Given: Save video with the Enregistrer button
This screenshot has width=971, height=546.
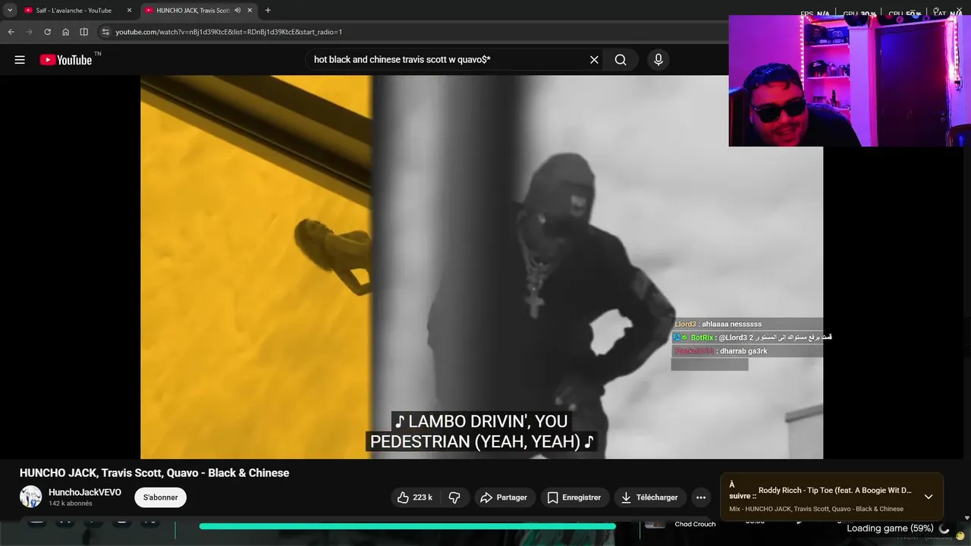Looking at the screenshot, I should pyautogui.click(x=574, y=497).
